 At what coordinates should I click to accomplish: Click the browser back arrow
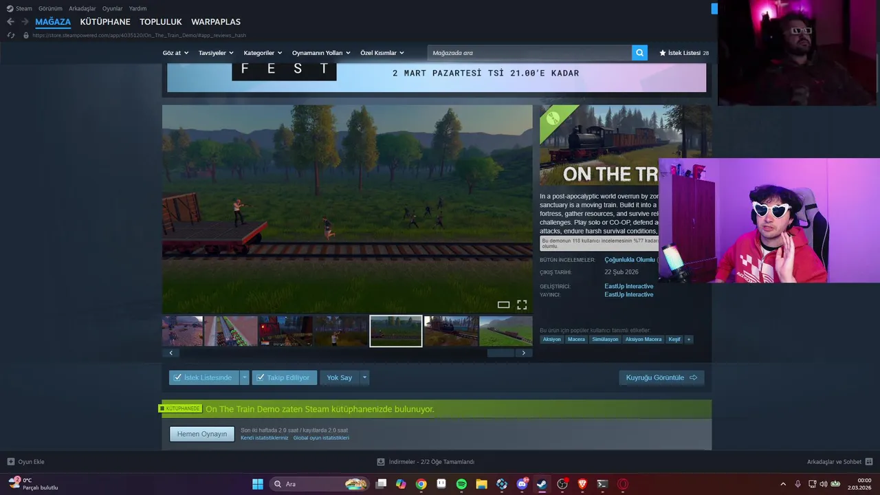tap(10, 22)
